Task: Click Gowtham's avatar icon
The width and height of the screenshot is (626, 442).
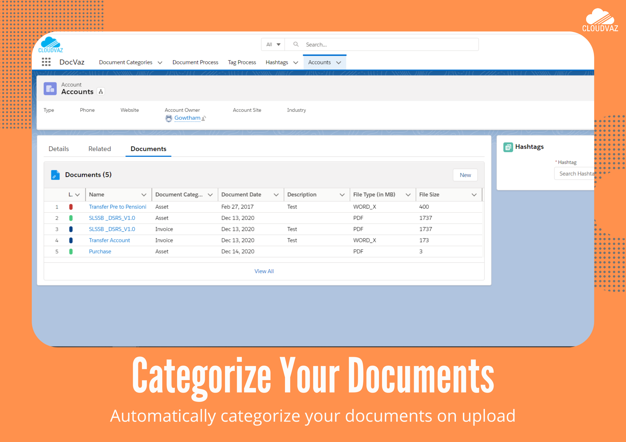Action: [169, 118]
